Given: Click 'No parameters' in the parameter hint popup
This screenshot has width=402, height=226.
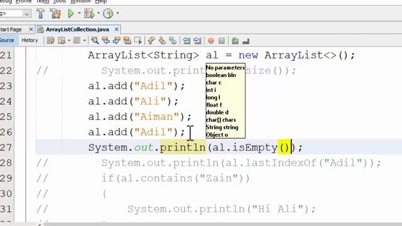Looking at the screenshot, I should point(225,68).
